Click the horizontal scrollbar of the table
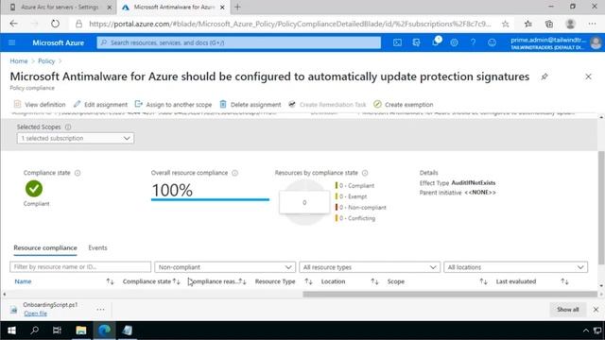The width and height of the screenshot is (605, 340). point(450,294)
